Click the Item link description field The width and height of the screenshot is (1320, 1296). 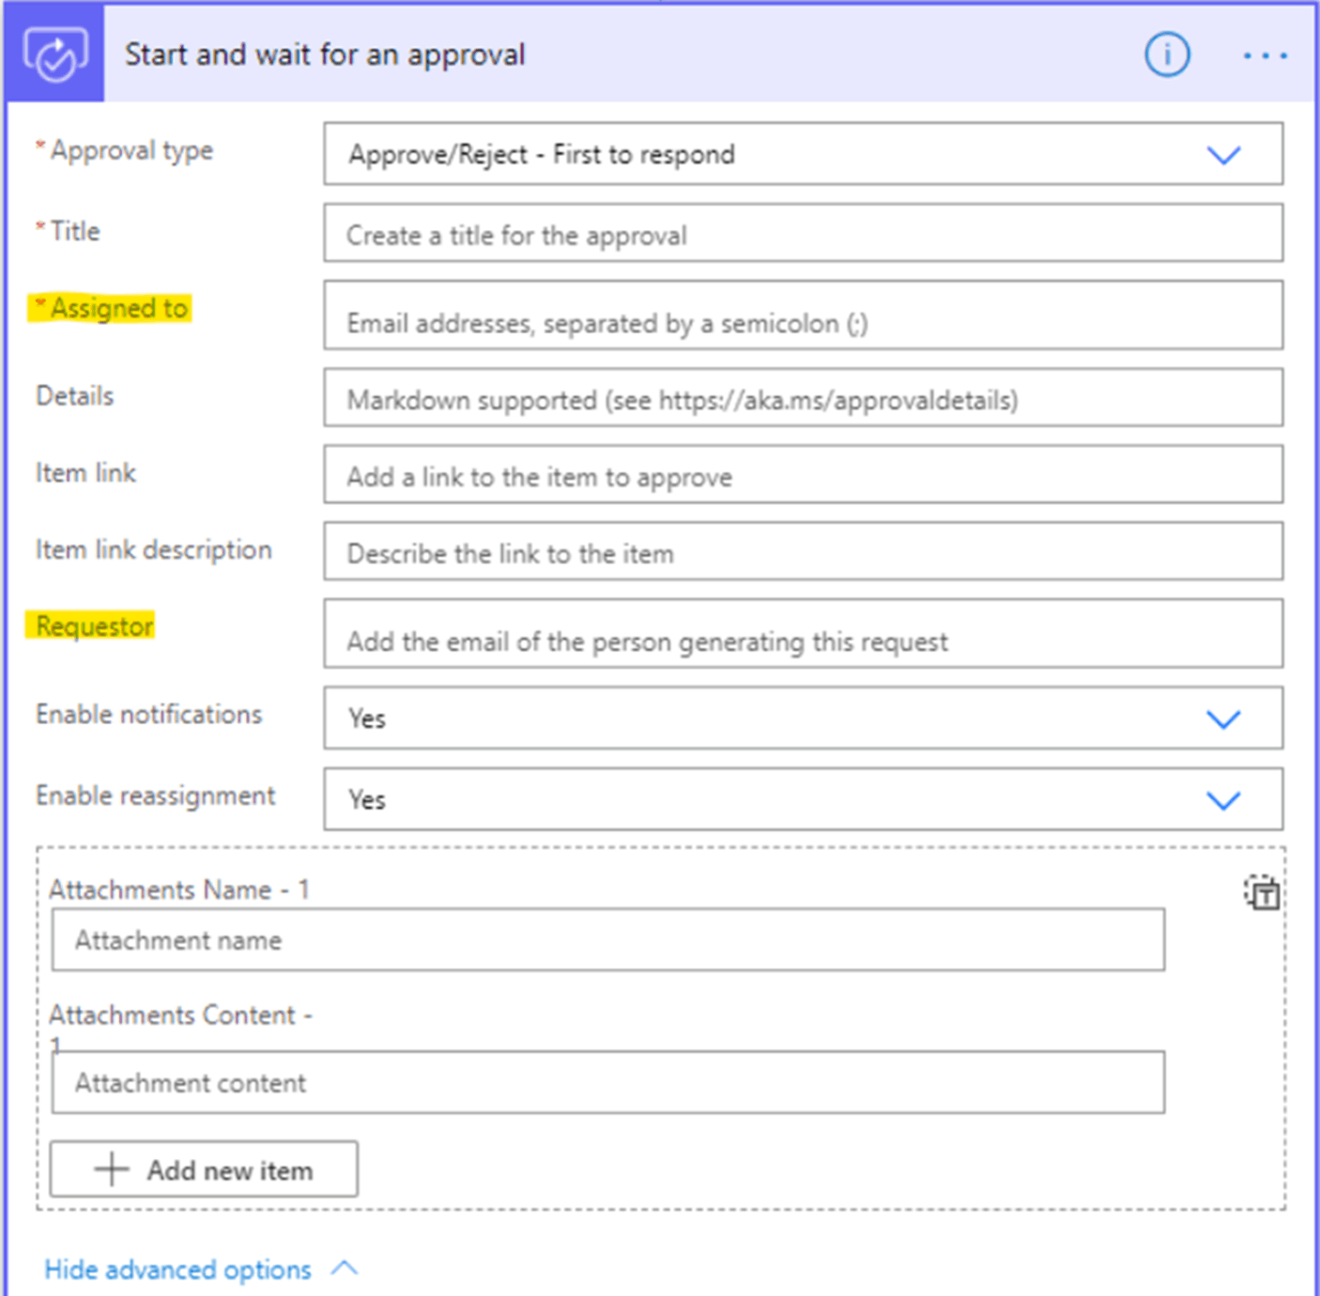[803, 552]
